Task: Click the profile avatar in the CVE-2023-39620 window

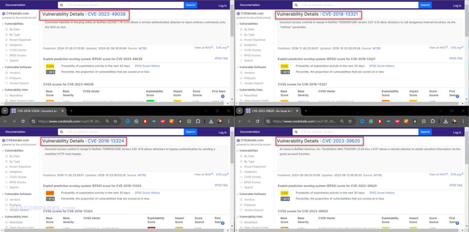Action: pos(455,121)
